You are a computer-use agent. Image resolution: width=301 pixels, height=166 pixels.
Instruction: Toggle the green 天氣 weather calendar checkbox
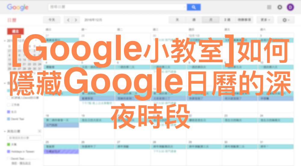click(8, 145)
